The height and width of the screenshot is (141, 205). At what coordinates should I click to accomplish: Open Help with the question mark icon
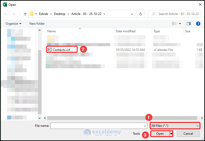[x=198, y=24]
